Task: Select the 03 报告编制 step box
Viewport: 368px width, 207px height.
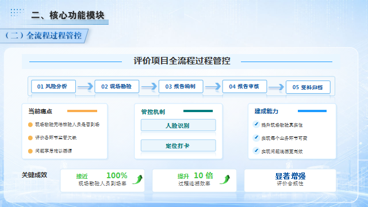Action: tap(181, 86)
